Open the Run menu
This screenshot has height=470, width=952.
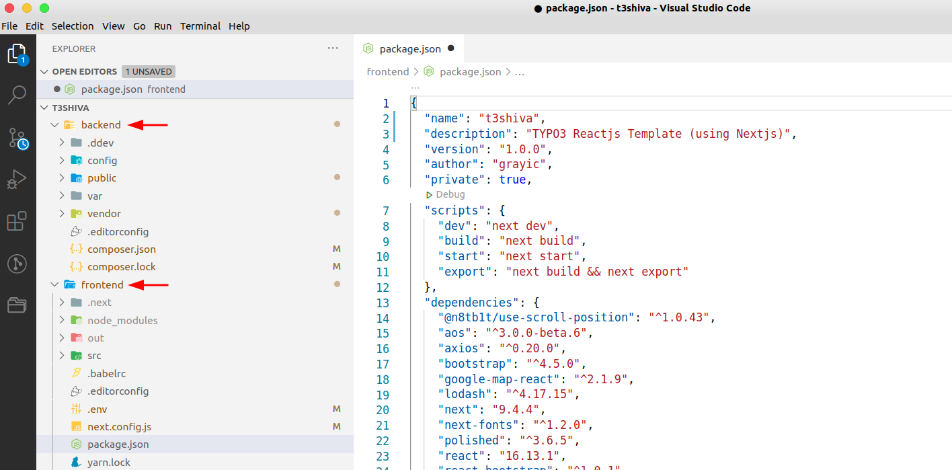[163, 26]
